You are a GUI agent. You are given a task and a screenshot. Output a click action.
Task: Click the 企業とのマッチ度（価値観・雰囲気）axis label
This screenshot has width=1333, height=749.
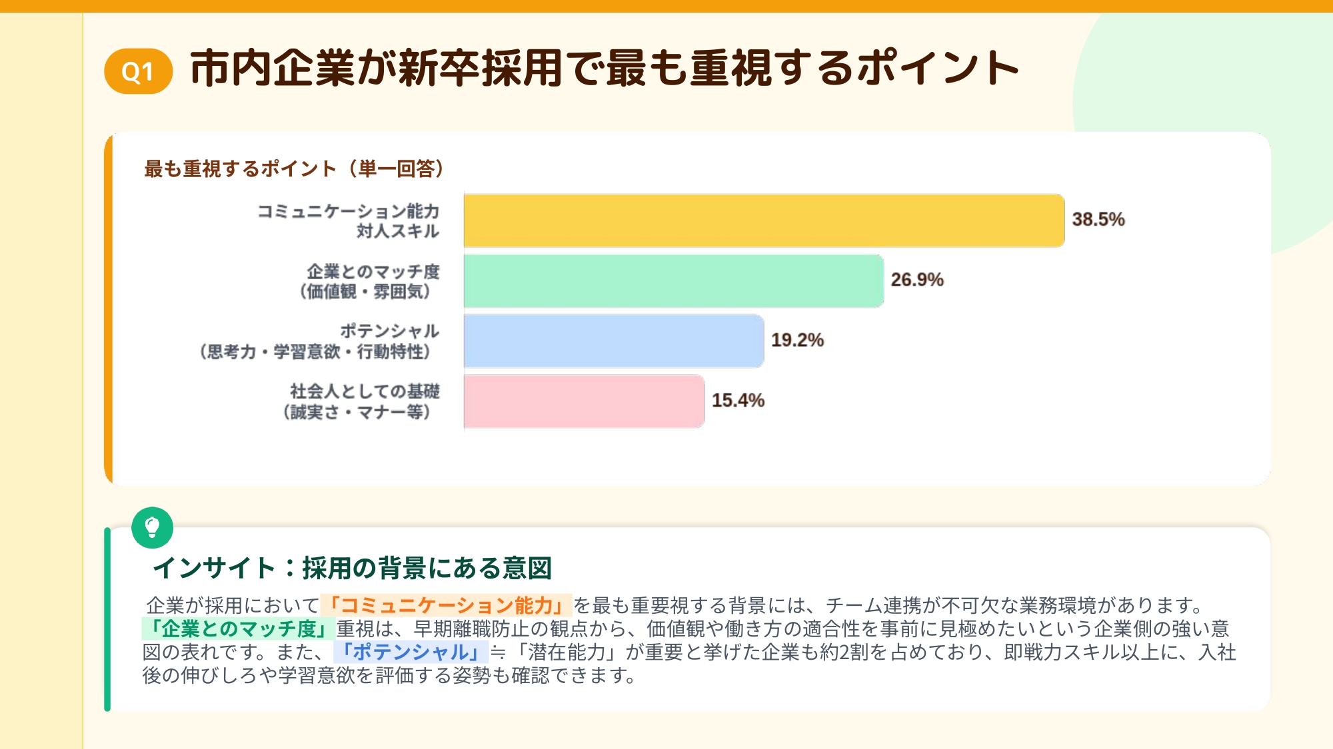click(369, 281)
